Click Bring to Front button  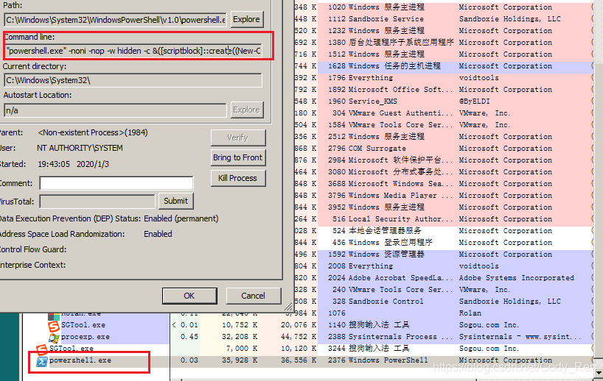pos(237,157)
